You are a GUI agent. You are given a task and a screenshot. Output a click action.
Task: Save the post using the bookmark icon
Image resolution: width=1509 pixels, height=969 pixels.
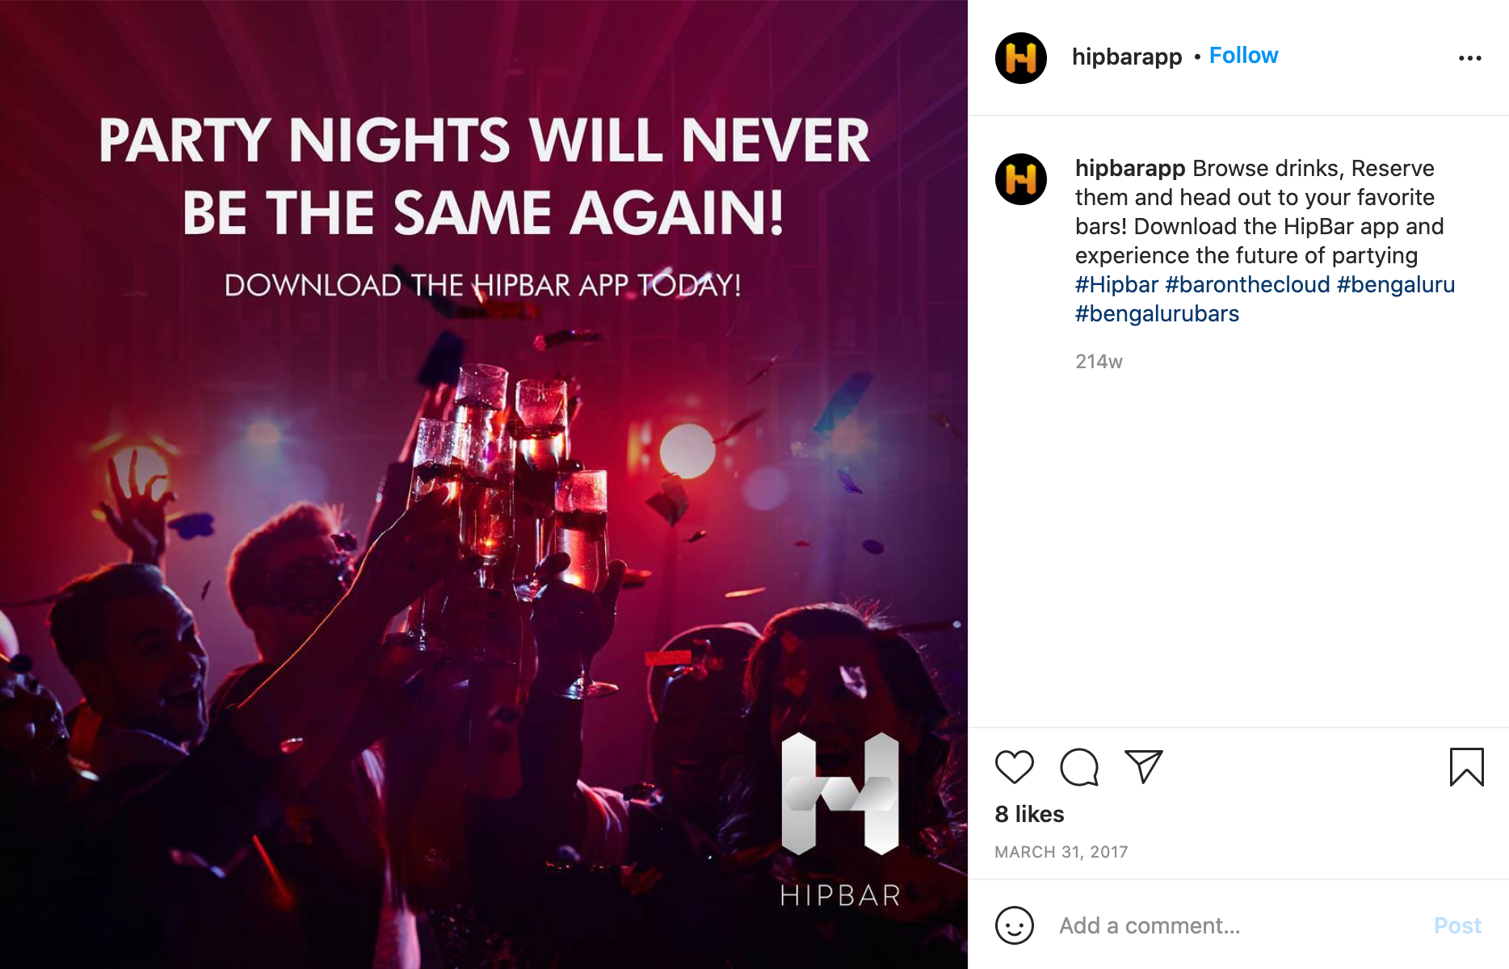[x=1466, y=767]
